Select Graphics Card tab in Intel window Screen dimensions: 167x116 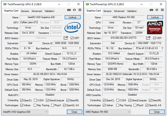[x=11, y=11]
